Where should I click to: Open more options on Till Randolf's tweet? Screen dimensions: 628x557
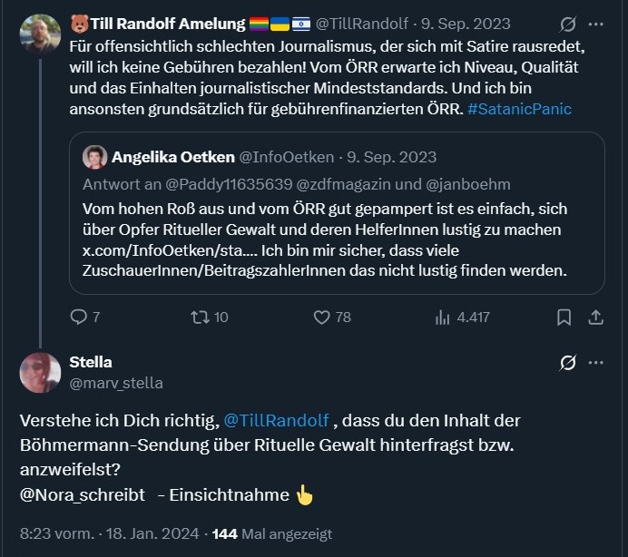pos(596,24)
